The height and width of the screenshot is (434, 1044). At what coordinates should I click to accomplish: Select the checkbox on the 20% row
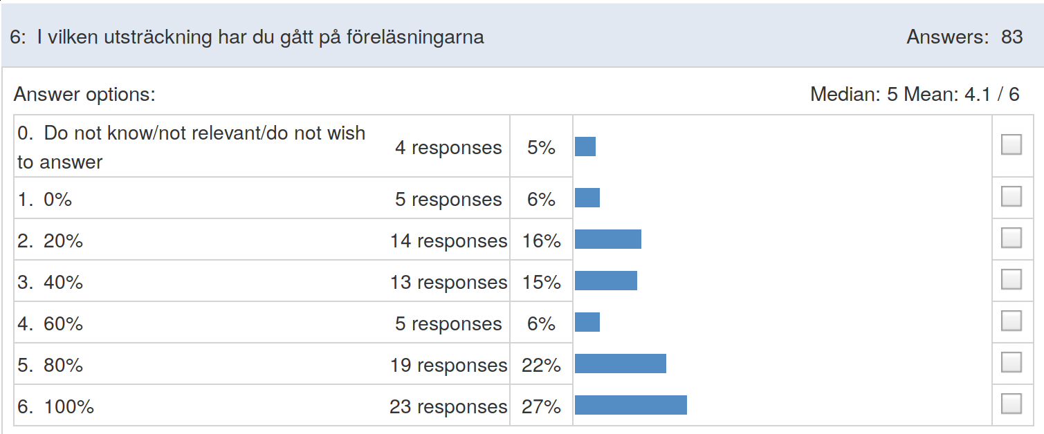1011,238
